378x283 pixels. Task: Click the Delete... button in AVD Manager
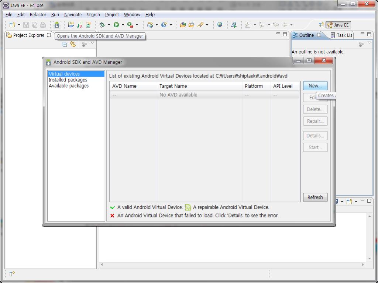315,109
